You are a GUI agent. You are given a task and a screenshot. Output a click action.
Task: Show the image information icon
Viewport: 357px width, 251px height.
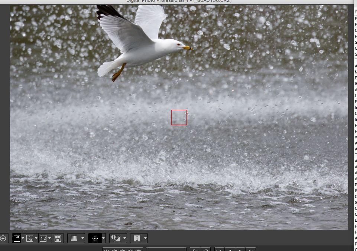tap(137, 238)
